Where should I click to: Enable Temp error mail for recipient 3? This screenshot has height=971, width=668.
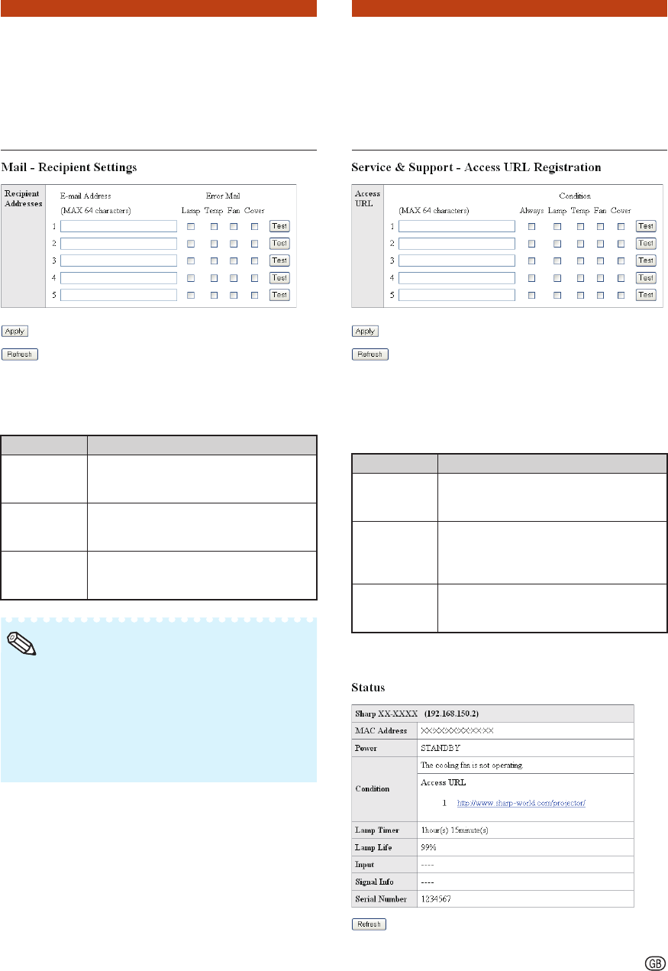point(215,261)
